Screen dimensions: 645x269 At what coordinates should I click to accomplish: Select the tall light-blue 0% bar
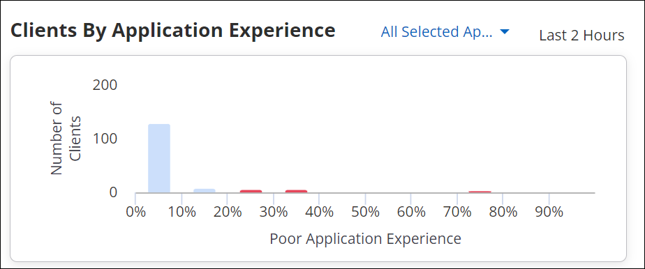pos(159,158)
